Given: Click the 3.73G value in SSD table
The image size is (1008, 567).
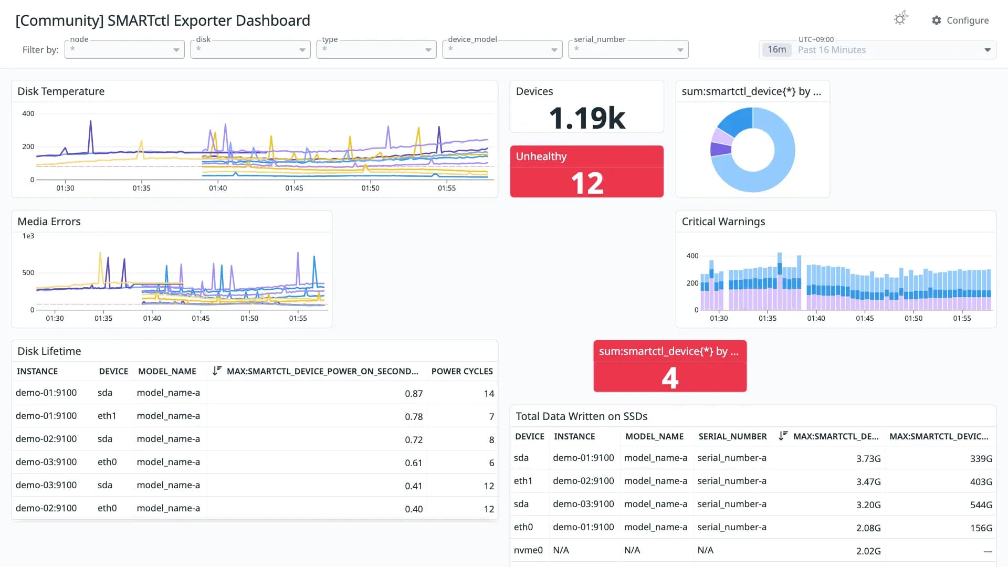Looking at the screenshot, I should click(x=868, y=459).
